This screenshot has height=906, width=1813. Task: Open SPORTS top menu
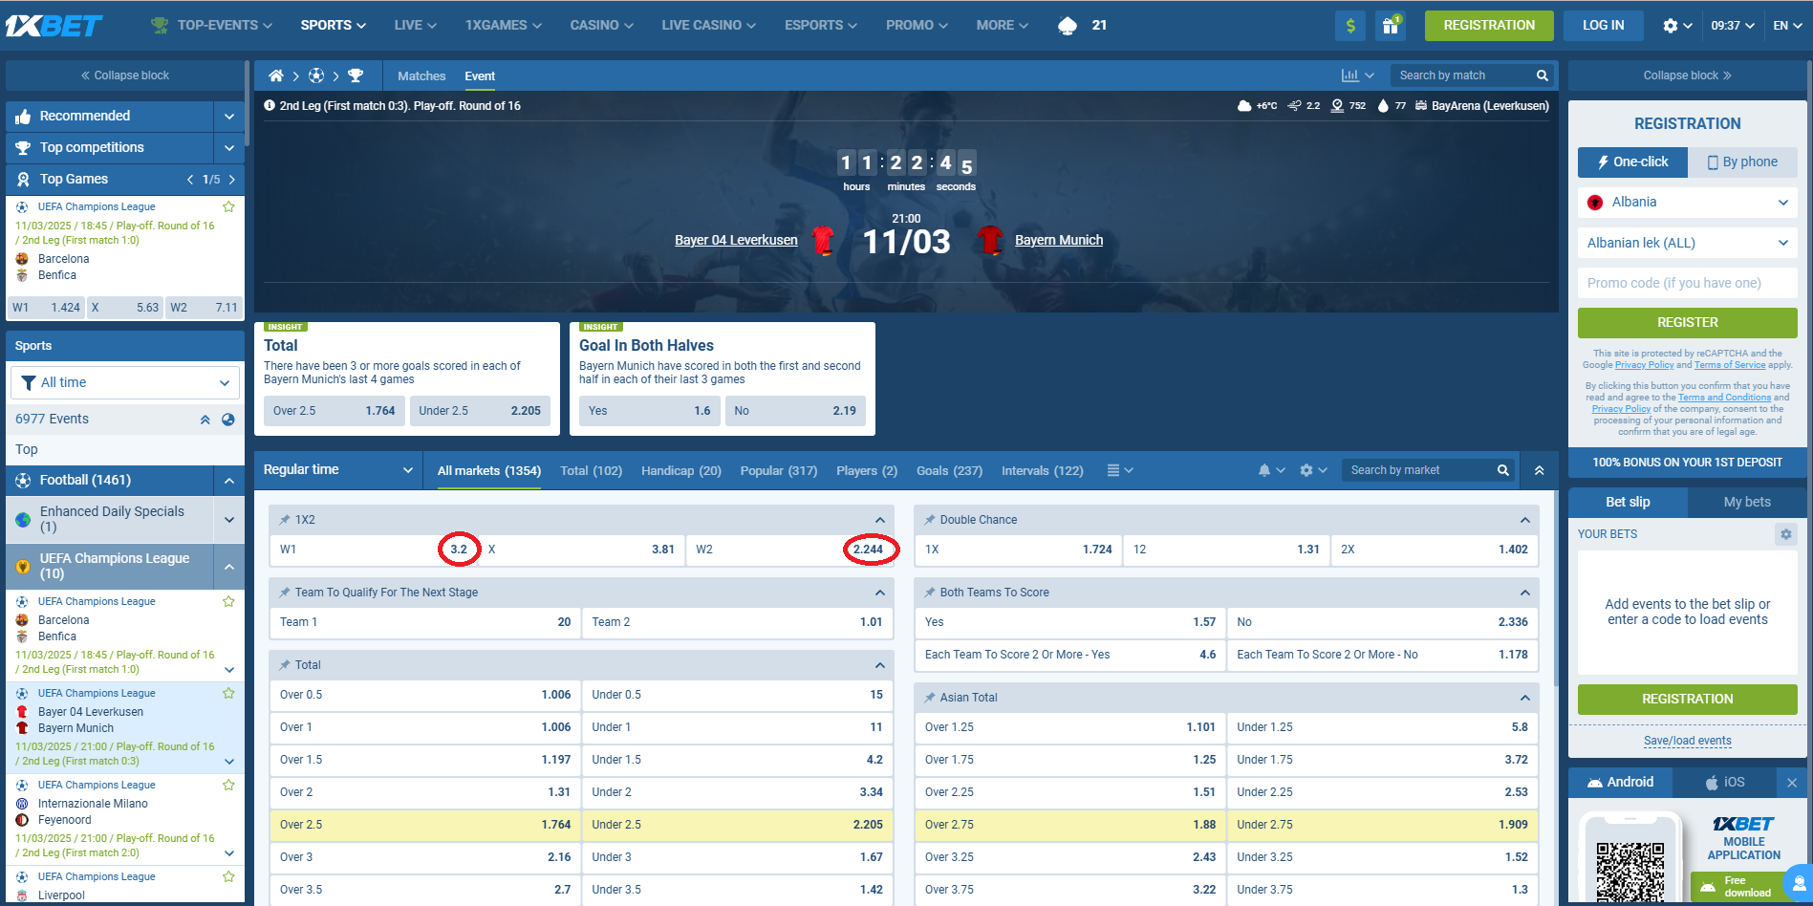click(x=333, y=26)
